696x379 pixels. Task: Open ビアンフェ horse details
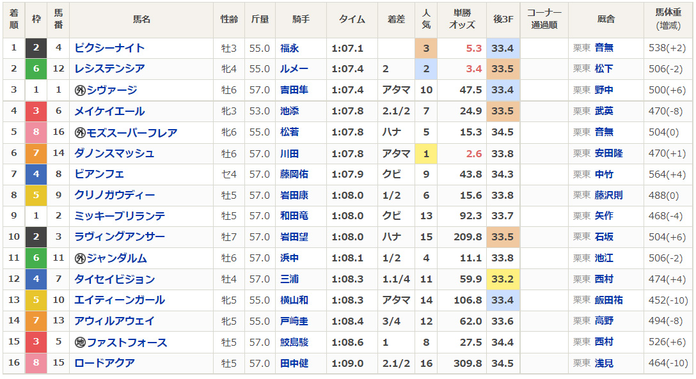99,174
